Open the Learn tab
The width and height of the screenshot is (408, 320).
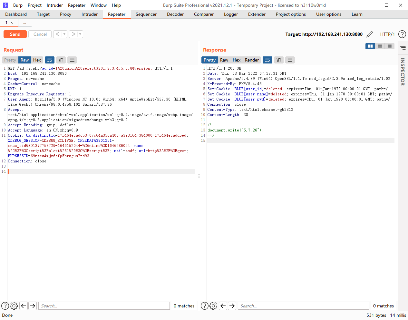[357, 14]
